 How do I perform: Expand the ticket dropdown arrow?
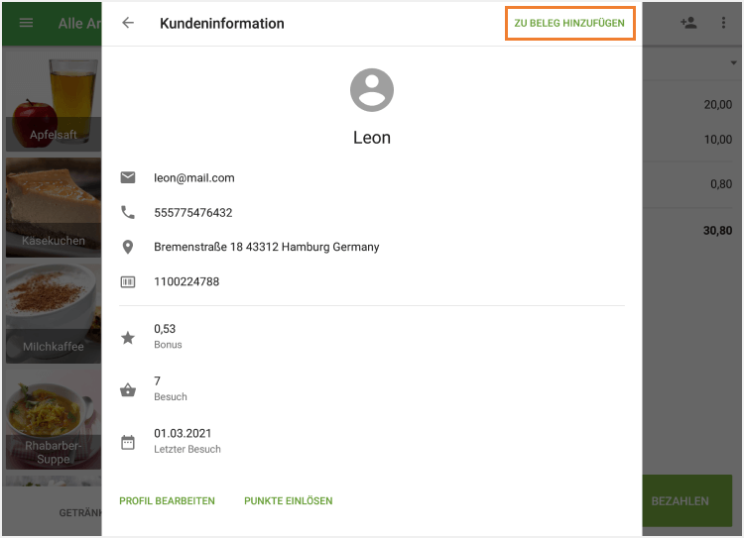[x=731, y=64]
